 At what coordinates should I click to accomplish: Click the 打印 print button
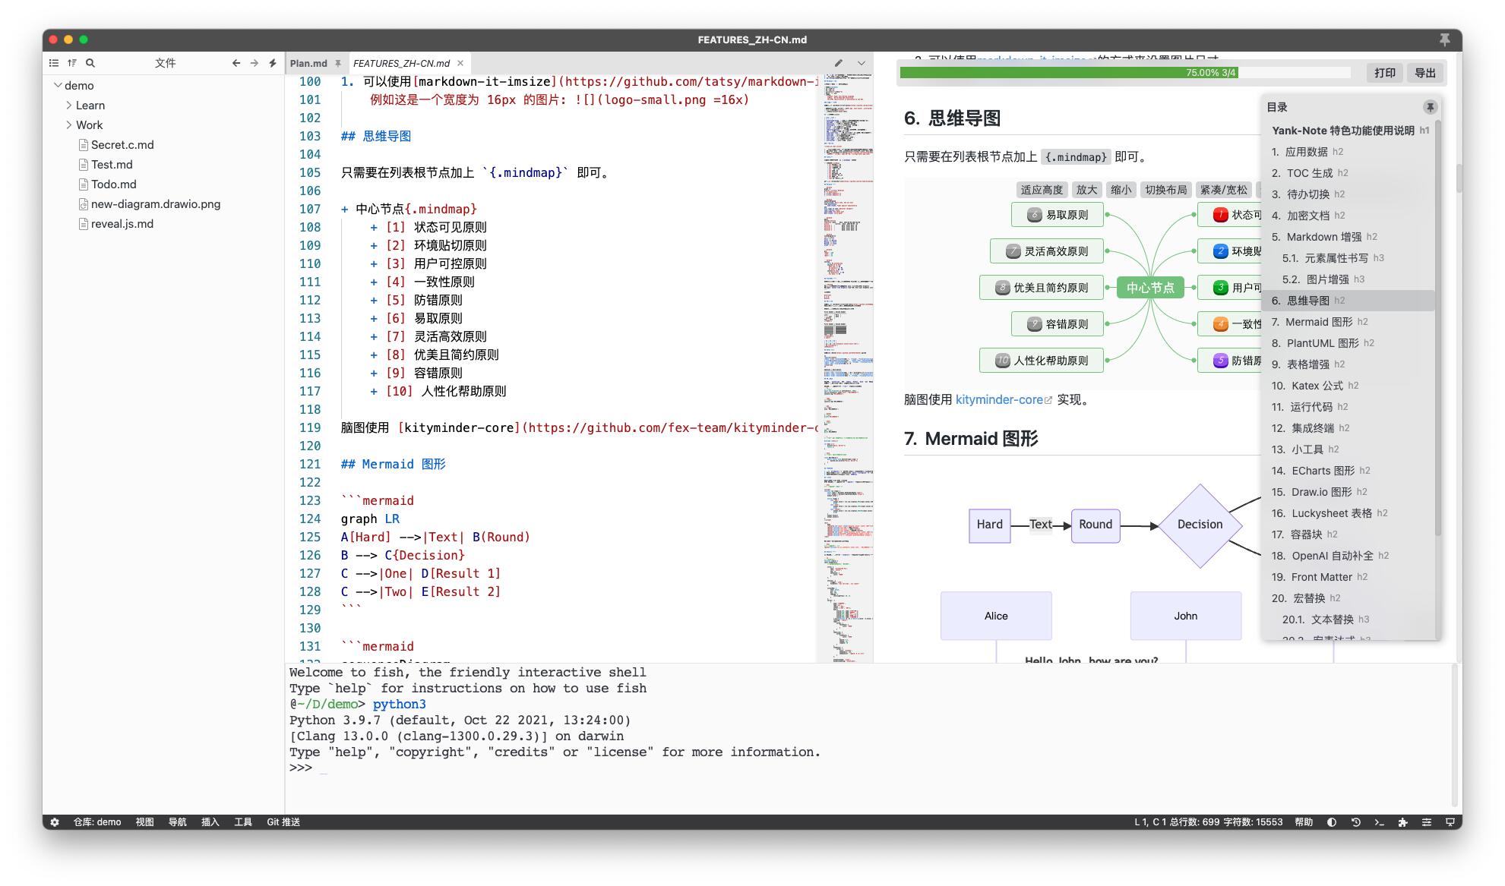(x=1385, y=73)
